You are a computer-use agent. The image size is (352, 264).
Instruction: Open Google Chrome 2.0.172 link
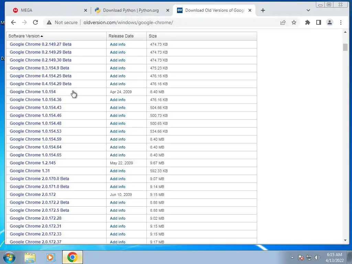pos(33,195)
